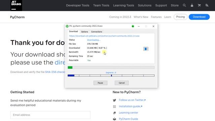Click the green download progress bar

(111, 68)
